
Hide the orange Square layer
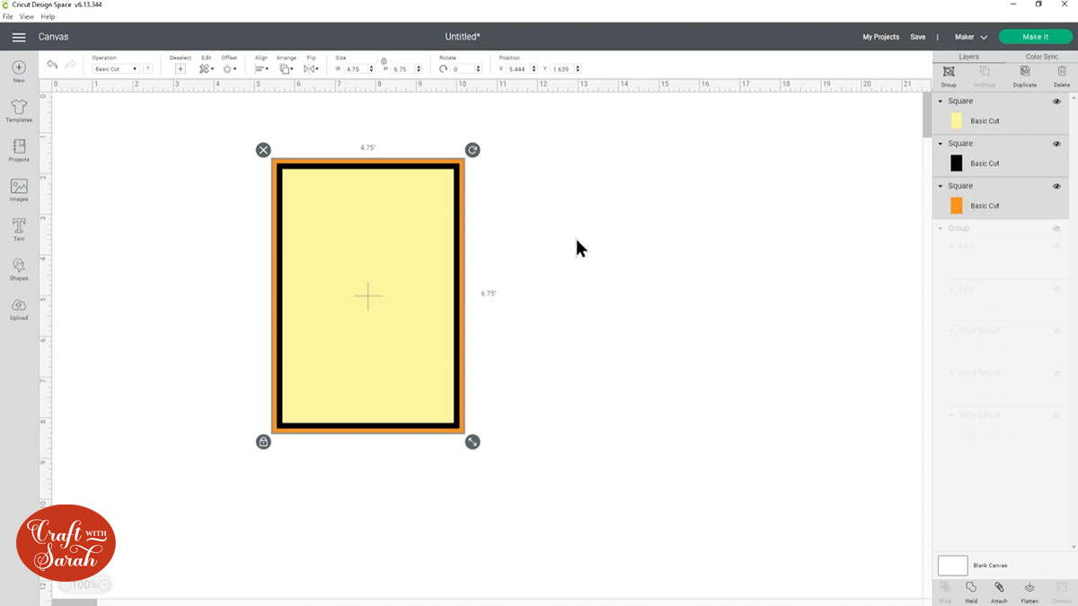1056,186
